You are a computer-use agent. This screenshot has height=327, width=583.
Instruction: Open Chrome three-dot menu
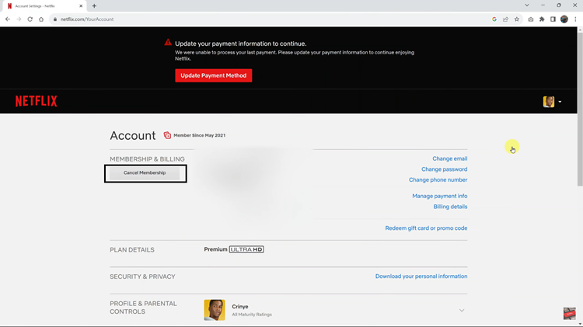[x=575, y=19]
